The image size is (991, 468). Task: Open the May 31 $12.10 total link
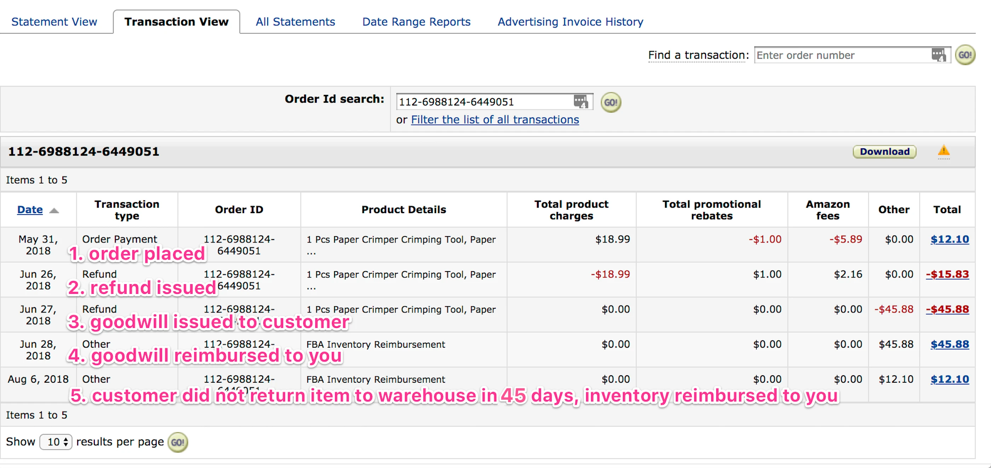coord(950,239)
